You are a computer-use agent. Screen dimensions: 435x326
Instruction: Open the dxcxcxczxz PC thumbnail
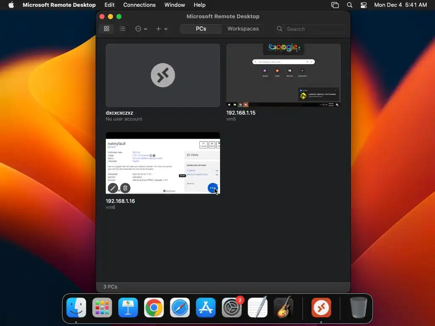tap(163, 75)
